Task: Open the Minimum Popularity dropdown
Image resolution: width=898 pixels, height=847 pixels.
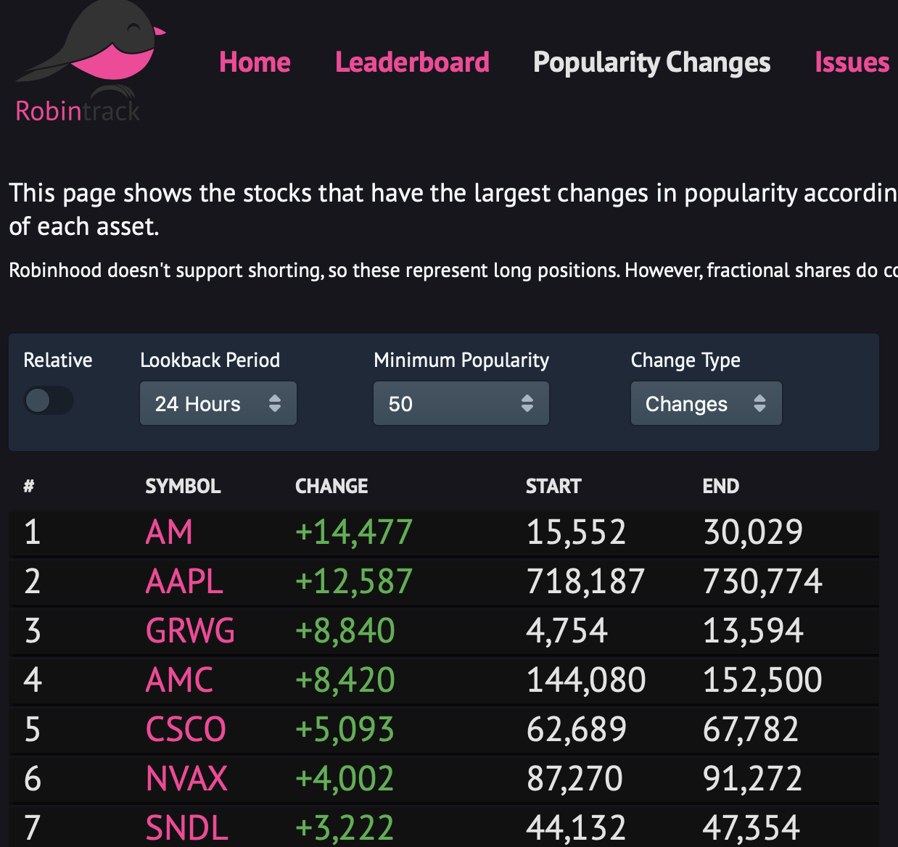Action: (461, 403)
